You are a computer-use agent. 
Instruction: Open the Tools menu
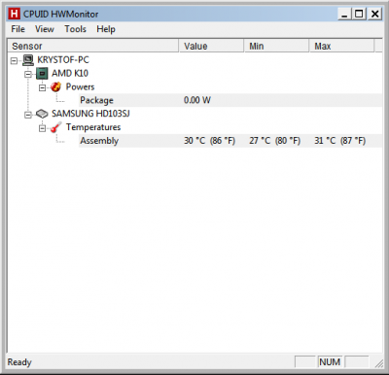tap(75, 29)
